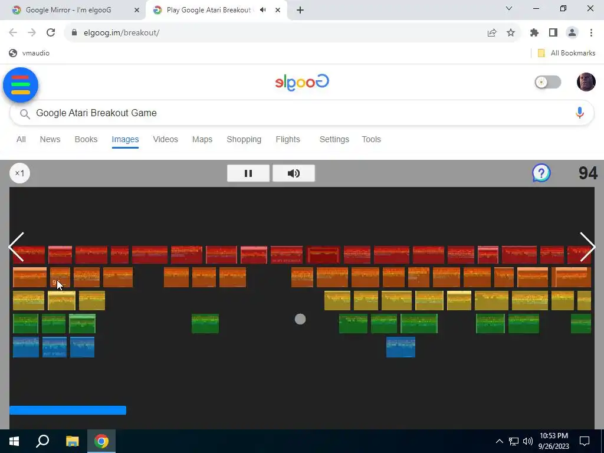Open the Chrome extensions puzzle icon

pos(534,33)
